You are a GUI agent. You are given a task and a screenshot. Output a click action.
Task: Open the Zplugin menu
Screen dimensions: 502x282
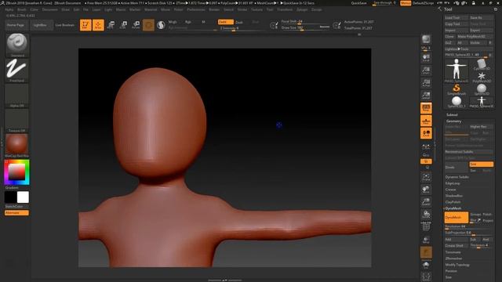click(302, 9)
